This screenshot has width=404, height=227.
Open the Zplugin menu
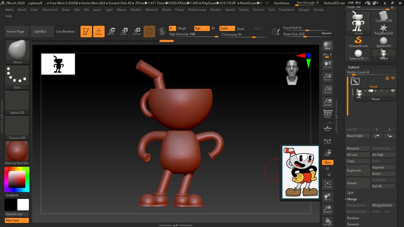coord(304,10)
